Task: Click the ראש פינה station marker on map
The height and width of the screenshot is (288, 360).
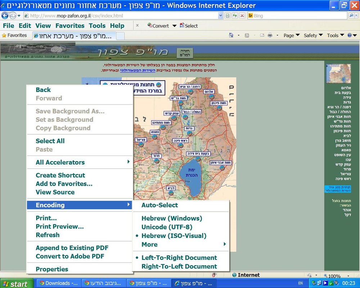Action: coord(181,145)
